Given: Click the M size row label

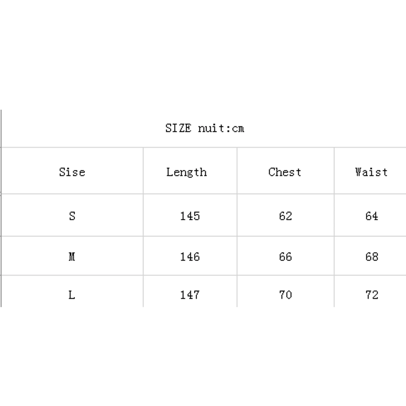Looking at the screenshot, I should [x=72, y=257].
